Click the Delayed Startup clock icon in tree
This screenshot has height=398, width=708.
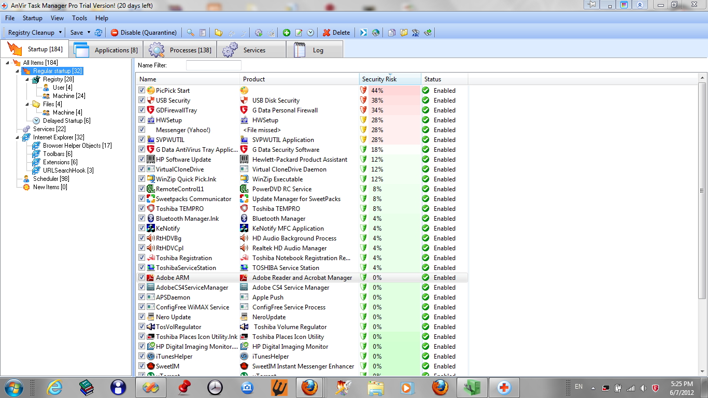(36, 121)
